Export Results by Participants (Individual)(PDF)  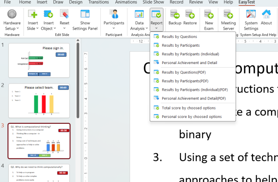[193, 90]
